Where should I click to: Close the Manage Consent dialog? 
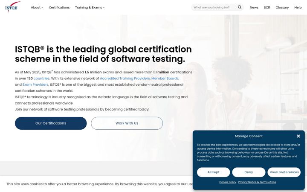(298, 136)
